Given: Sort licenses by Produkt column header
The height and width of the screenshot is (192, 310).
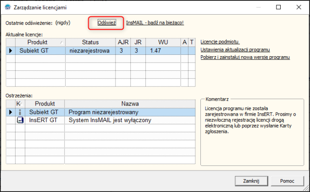Looking at the screenshot, I should [x=40, y=43].
